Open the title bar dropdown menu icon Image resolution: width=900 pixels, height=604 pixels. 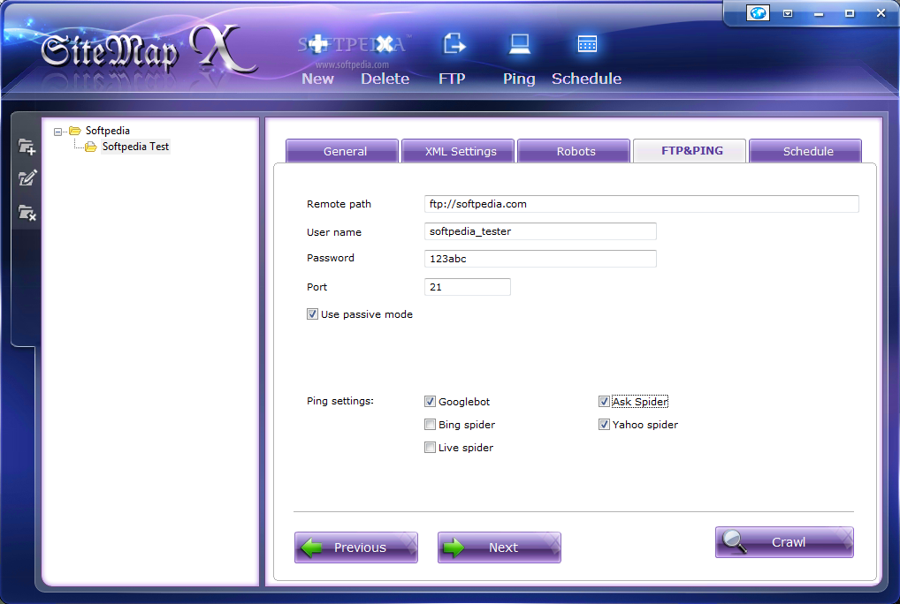(788, 13)
